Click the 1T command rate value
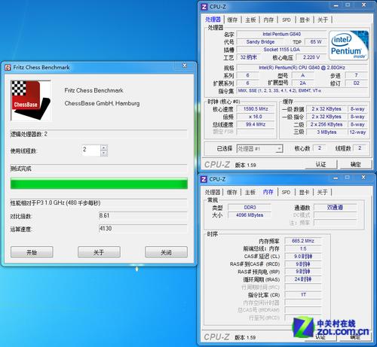Image resolution: width=377 pixels, height=347 pixels. point(303,295)
